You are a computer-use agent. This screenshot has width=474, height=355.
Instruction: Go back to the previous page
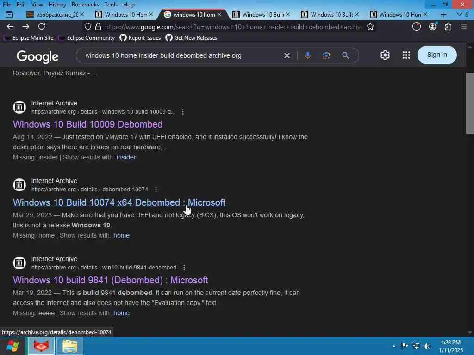tap(10, 26)
